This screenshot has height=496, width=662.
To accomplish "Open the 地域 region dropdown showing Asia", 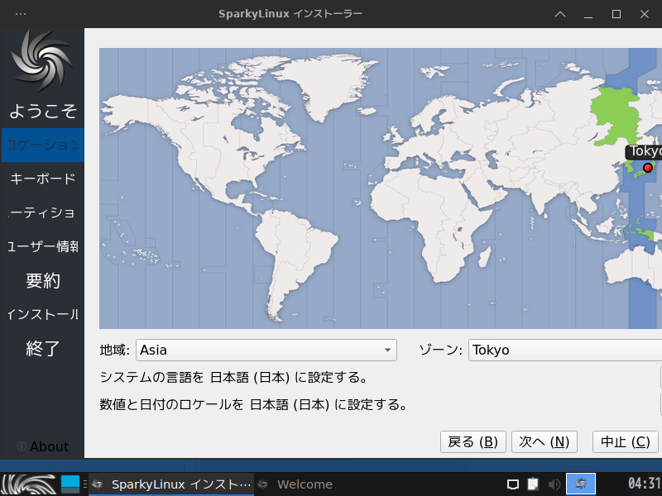I will coord(266,350).
